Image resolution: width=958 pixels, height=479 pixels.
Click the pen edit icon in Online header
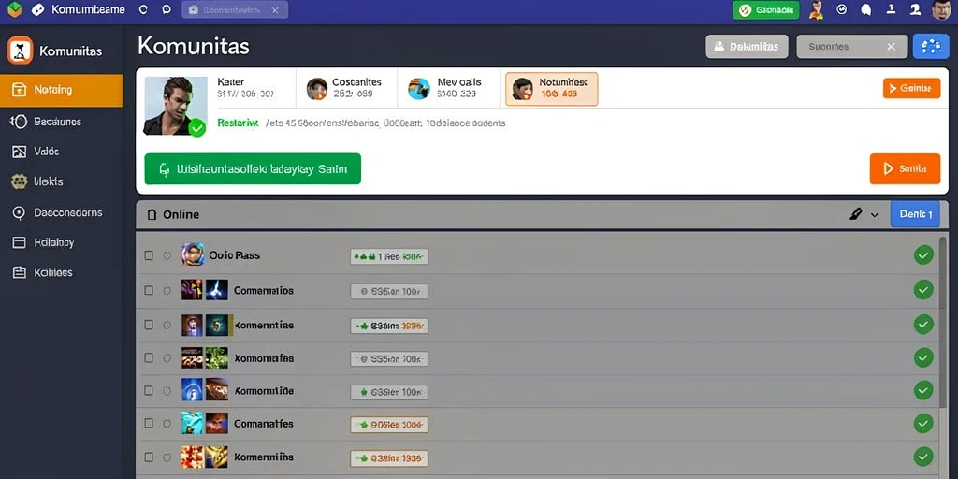855,214
